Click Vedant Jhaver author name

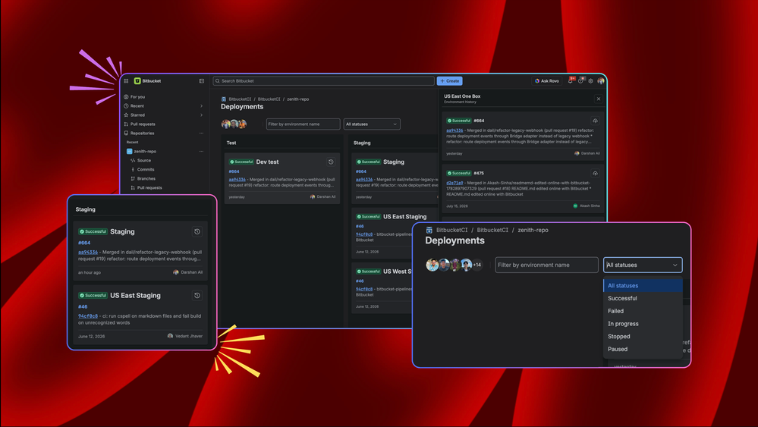(188, 336)
